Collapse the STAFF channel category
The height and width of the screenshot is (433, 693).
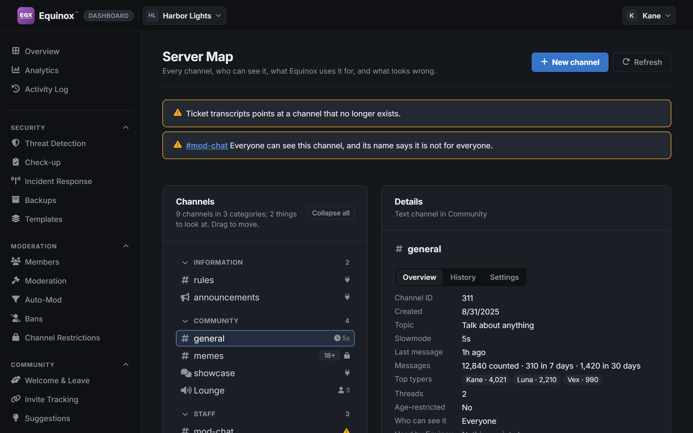tap(185, 414)
